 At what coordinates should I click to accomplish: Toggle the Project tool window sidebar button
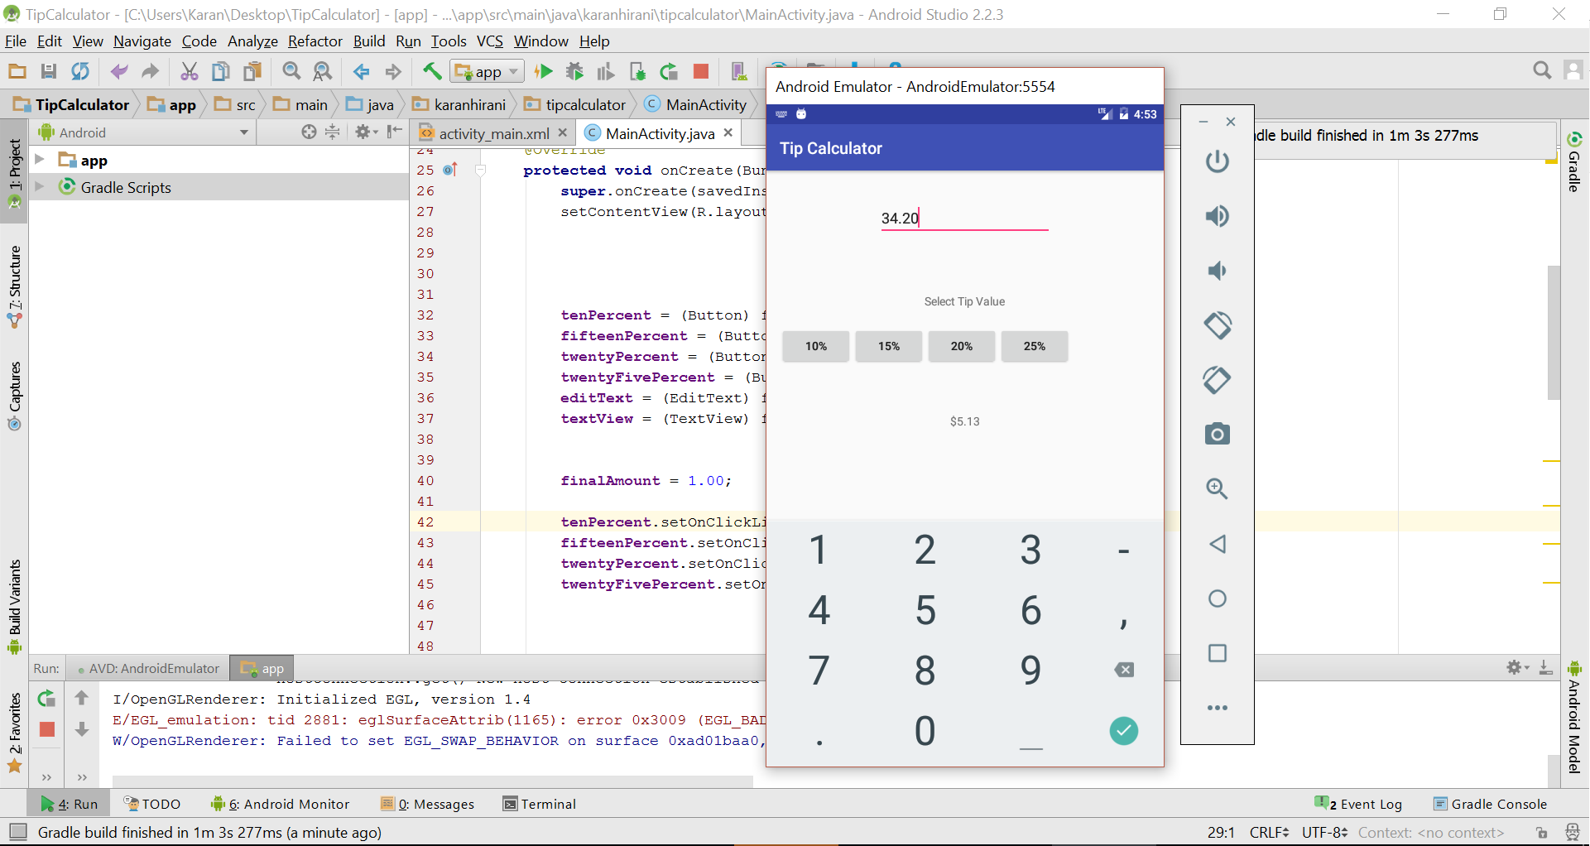pyautogui.click(x=14, y=171)
